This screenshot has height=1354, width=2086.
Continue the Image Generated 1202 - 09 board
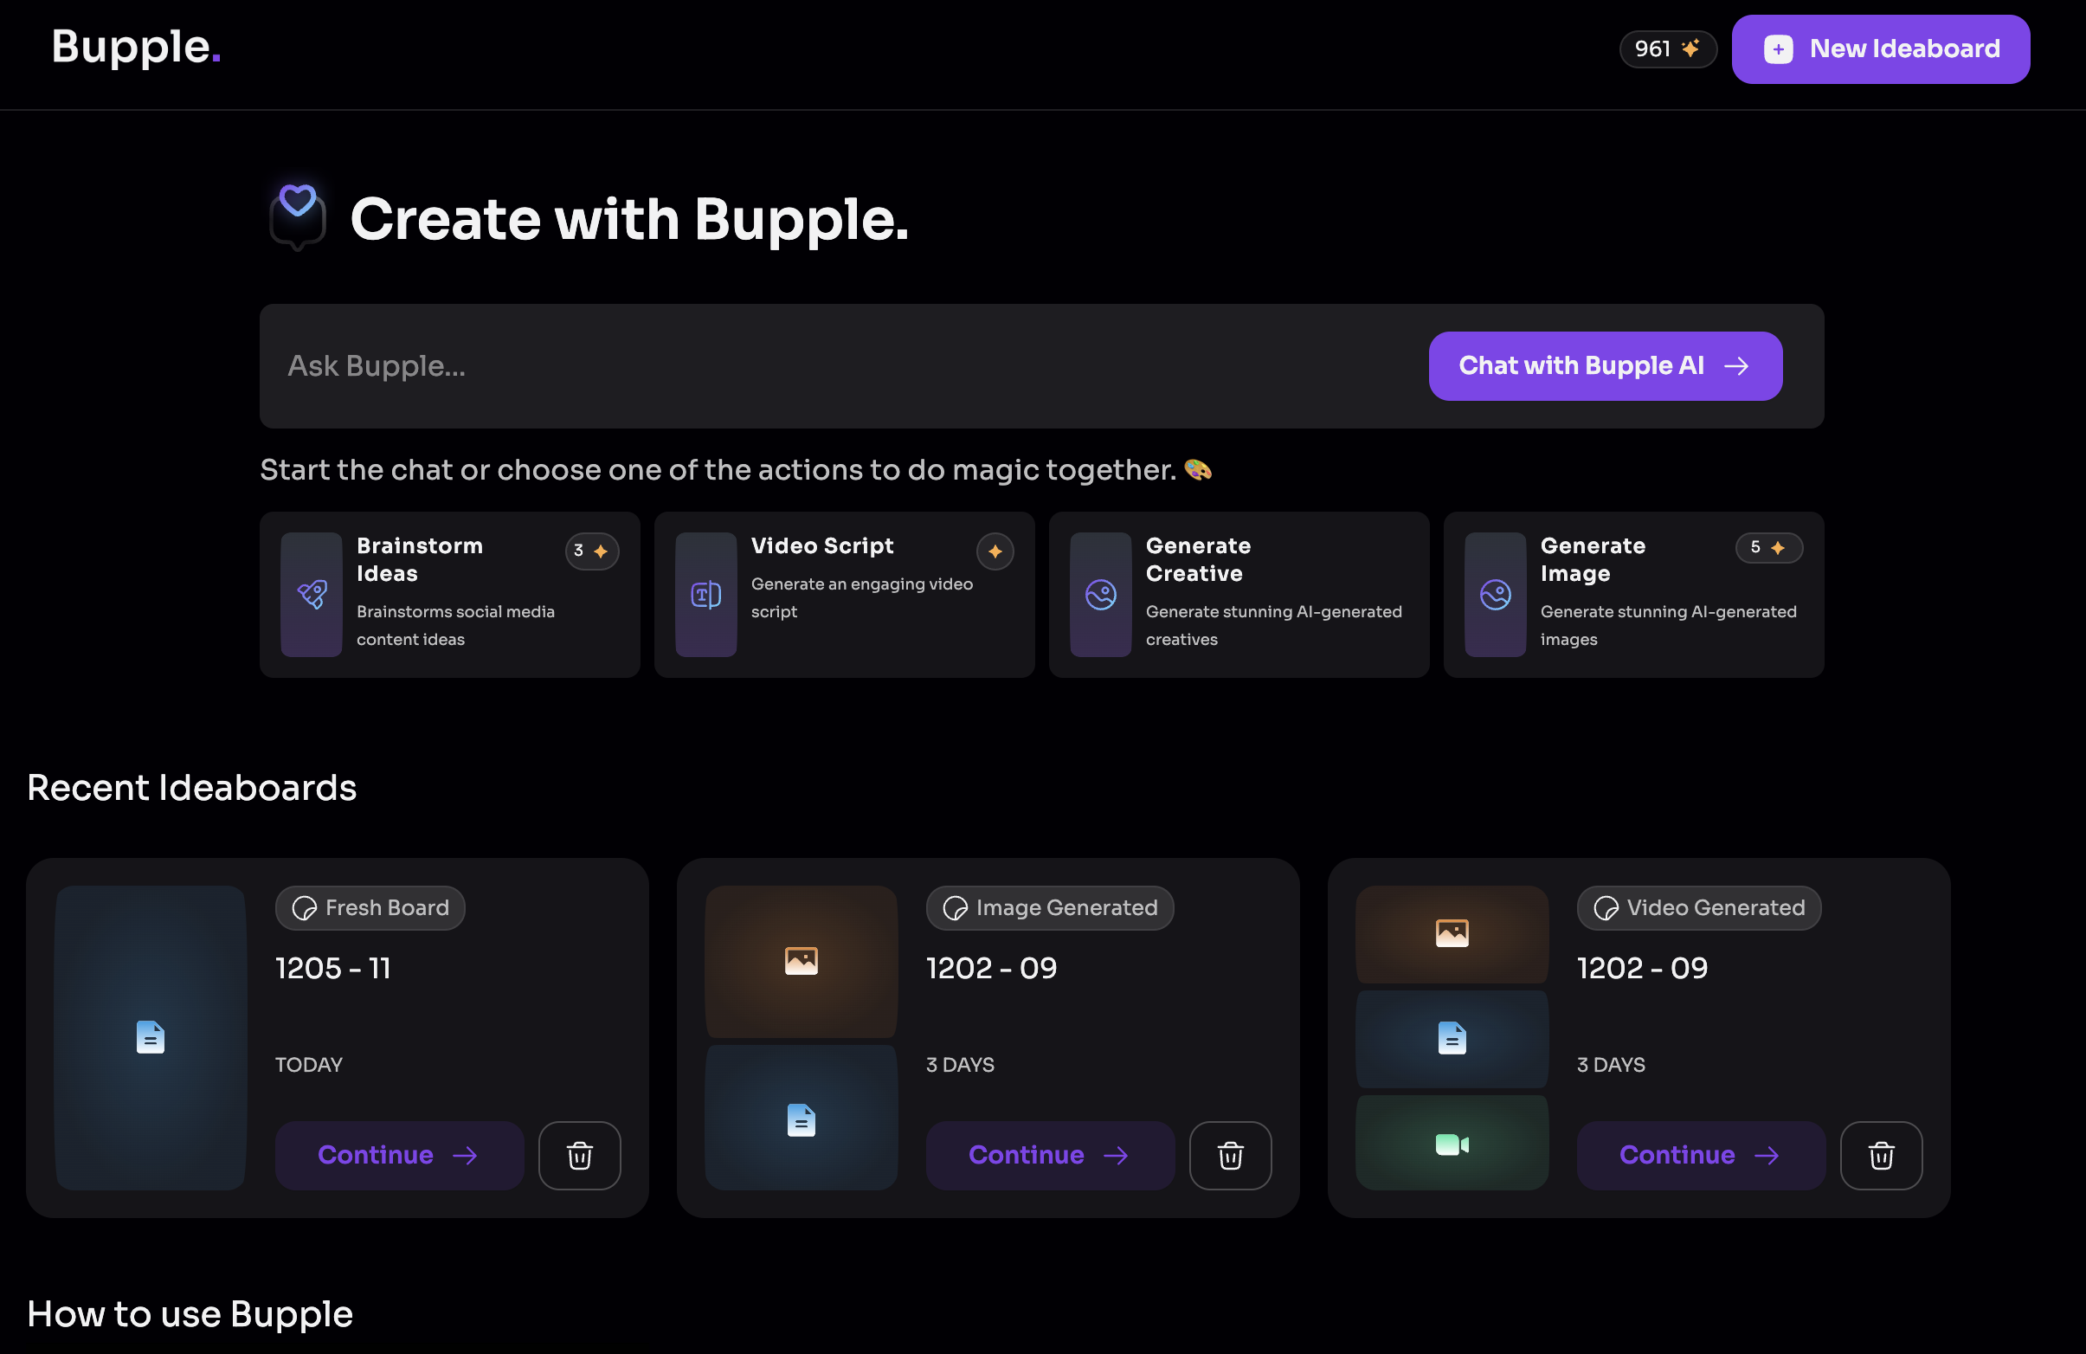(x=1049, y=1155)
